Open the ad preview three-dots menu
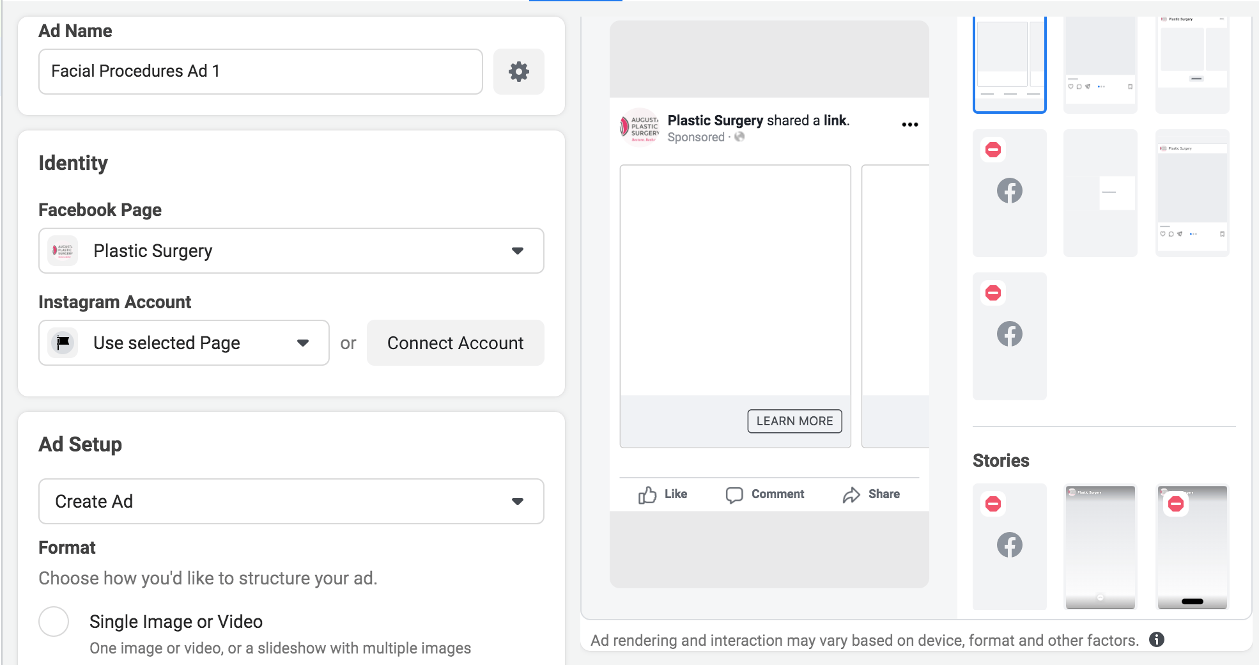The height and width of the screenshot is (665, 1259). click(x=909, y=125)
